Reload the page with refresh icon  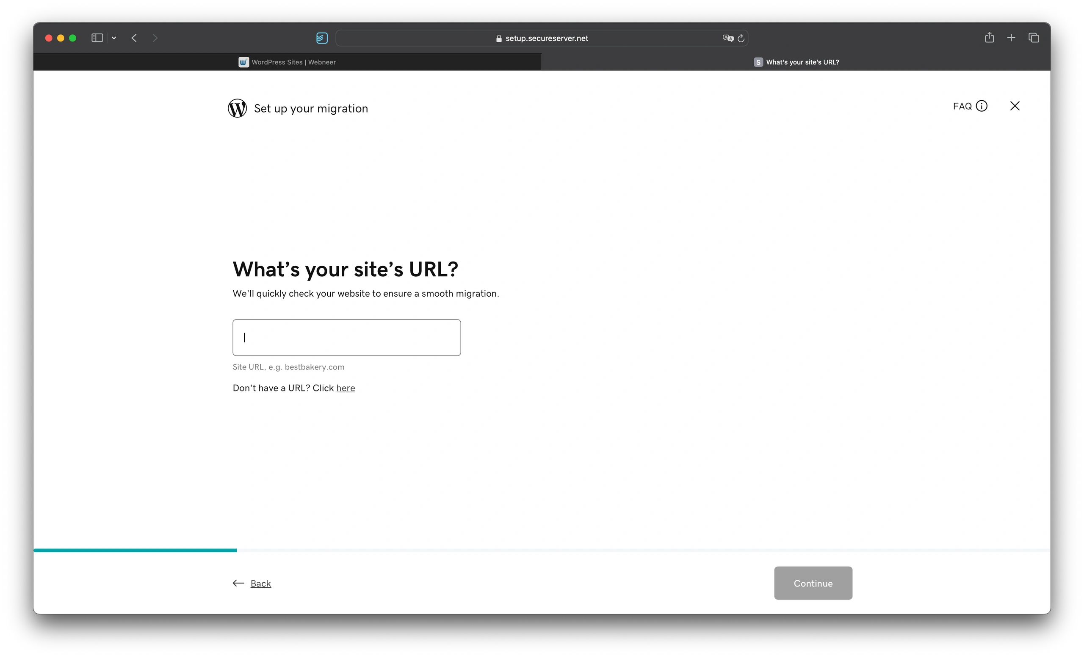point(741,38)
